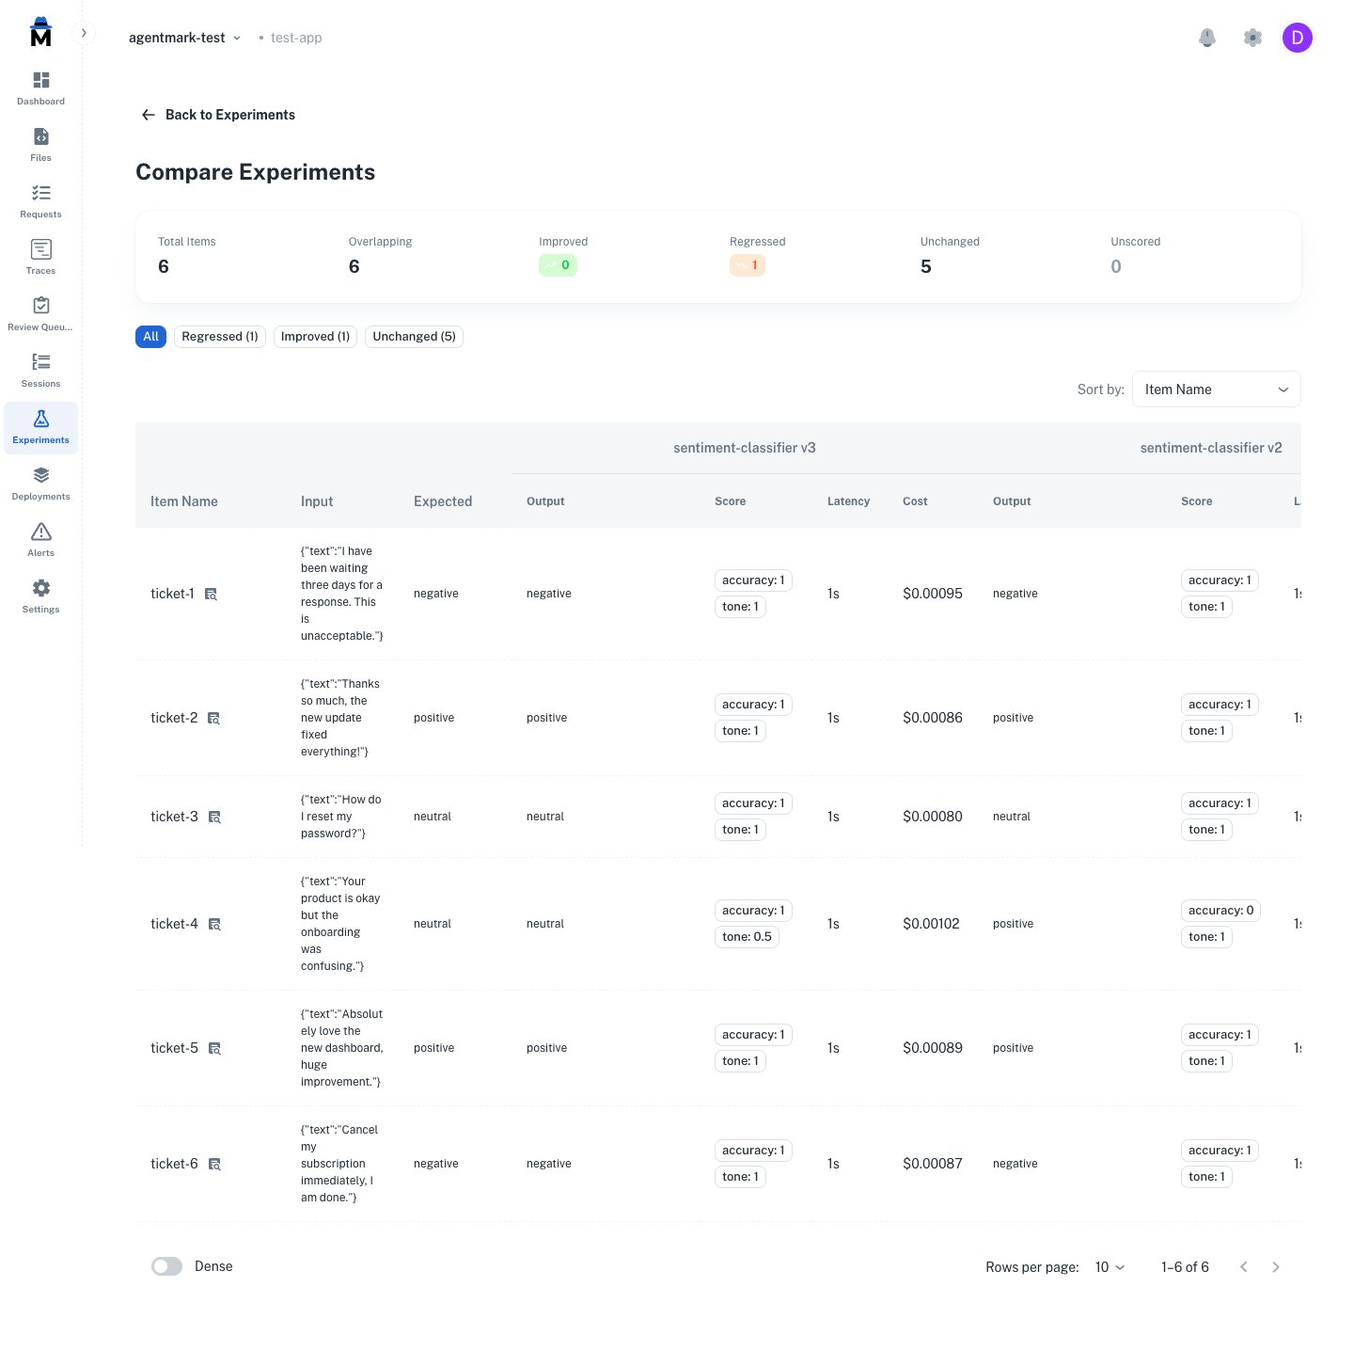Inspect ticket-5 trace icon
The image size is (1354, 1350).
point(214,1049)
